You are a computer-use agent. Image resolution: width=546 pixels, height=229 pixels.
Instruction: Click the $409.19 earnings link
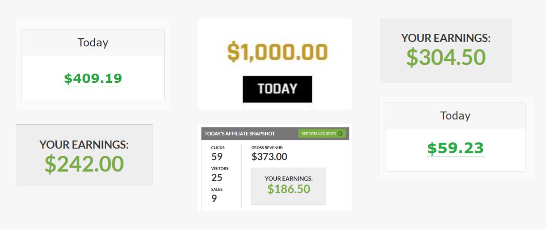(x=93, y=79)
